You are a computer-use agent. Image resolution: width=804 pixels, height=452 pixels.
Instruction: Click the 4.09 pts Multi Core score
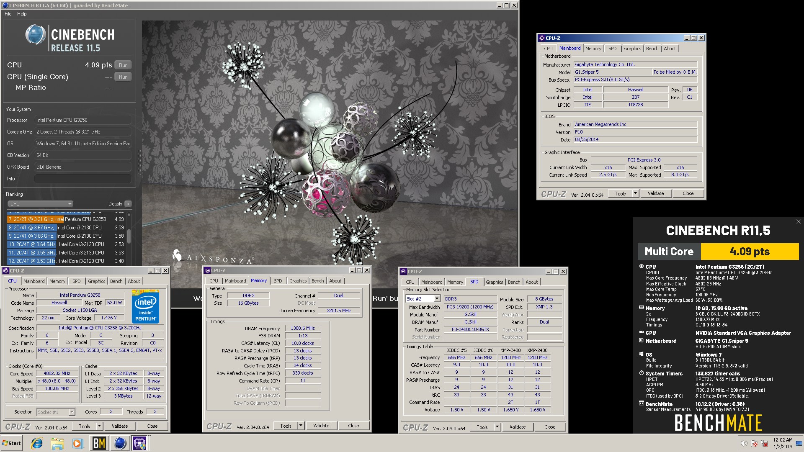click(x=750, y=252)
